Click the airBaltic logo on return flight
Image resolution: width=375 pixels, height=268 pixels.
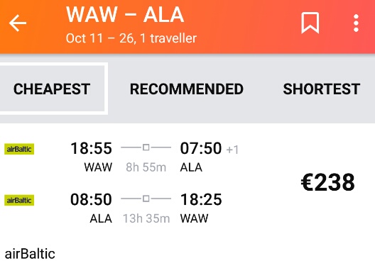[19, 200]
